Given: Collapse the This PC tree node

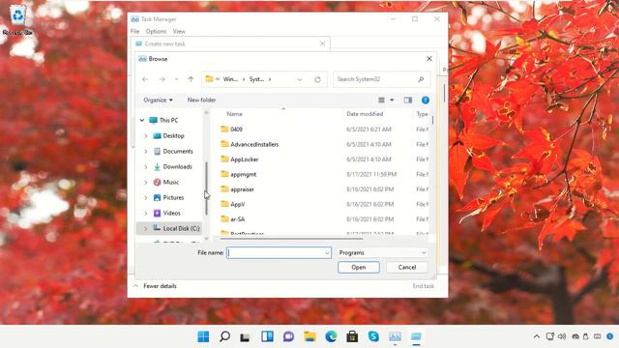Looking at the screenshot, I should pyautogui.click(x=142, y=120).
